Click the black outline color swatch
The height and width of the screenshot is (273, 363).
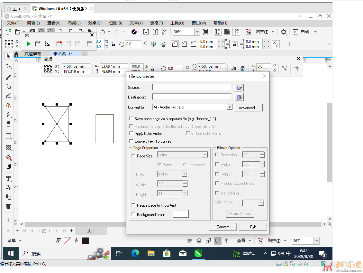coord(86,241)
